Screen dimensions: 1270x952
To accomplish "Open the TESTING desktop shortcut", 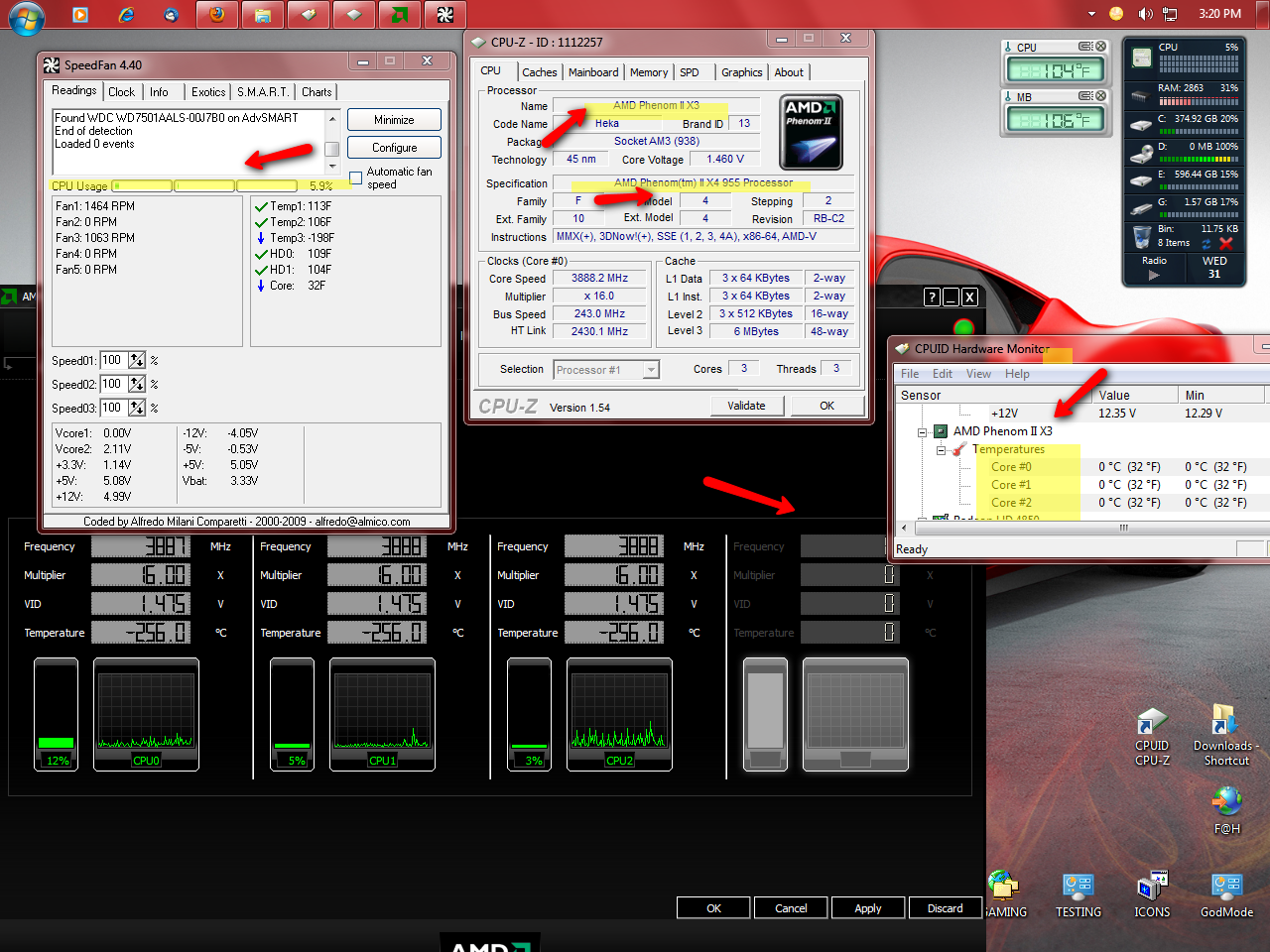I will (1079, 894).
